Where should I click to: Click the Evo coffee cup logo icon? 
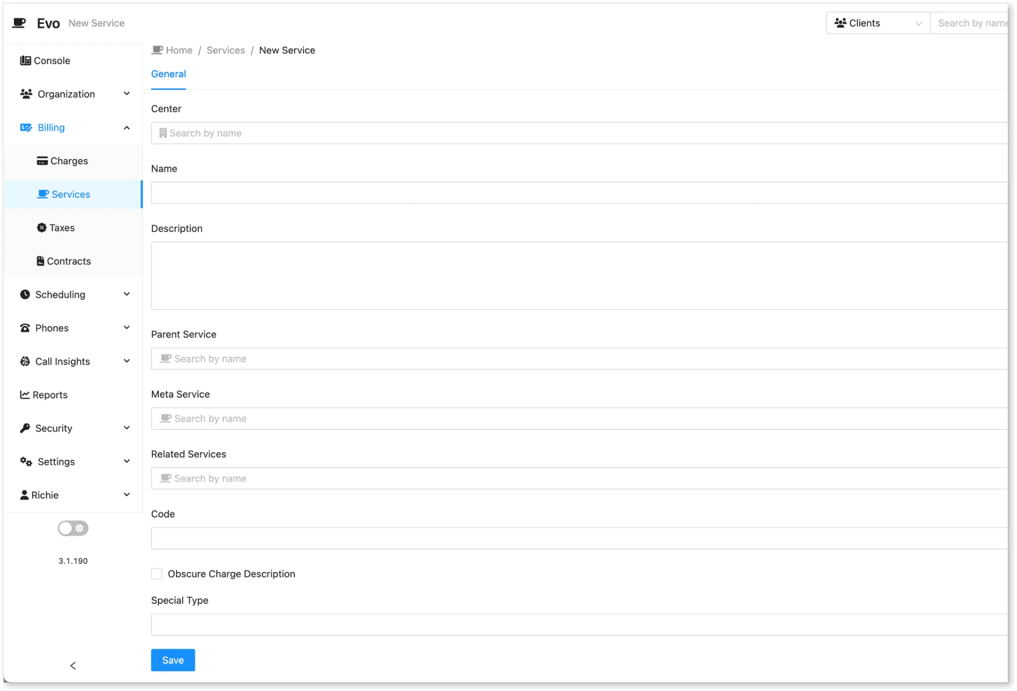(x=19, y=23)
